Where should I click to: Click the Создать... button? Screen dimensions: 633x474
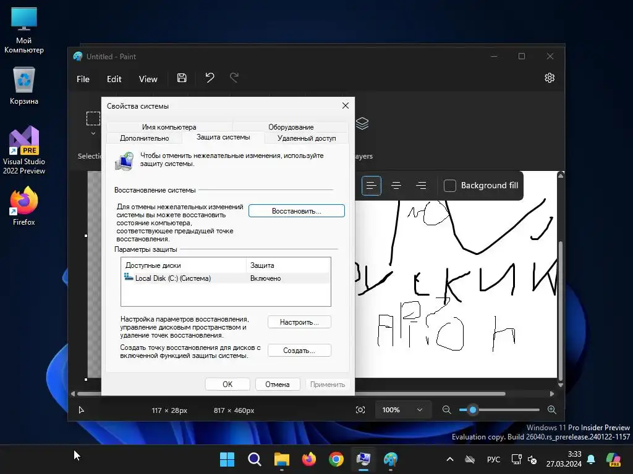tap(300, 351)
